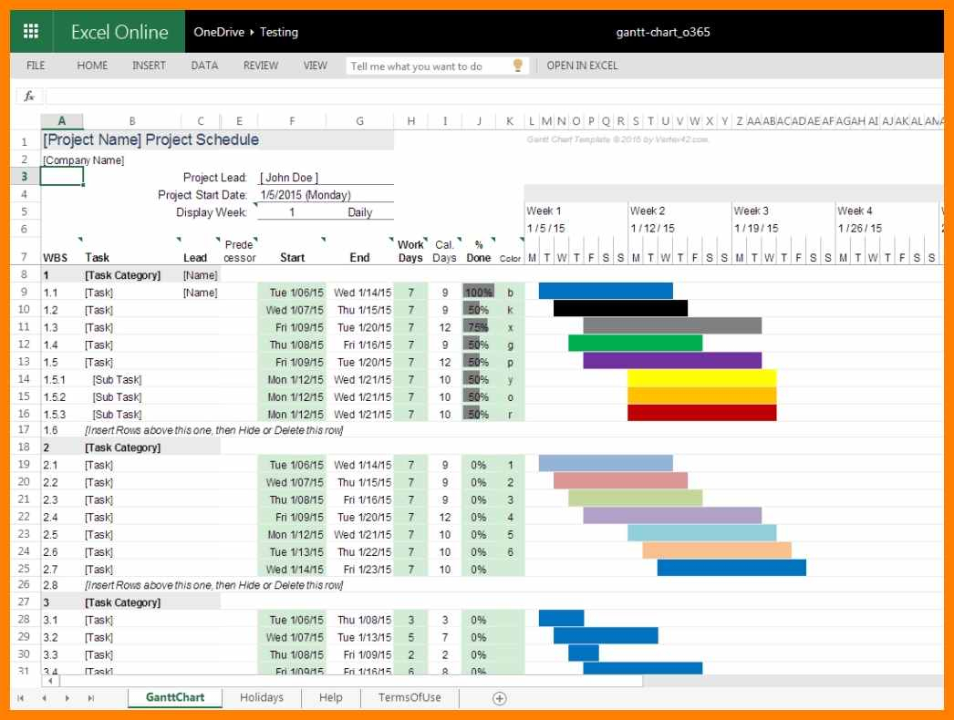Click the lightbulb icon in Tell me box
This screenshot has height=720, width=954.
518,65
